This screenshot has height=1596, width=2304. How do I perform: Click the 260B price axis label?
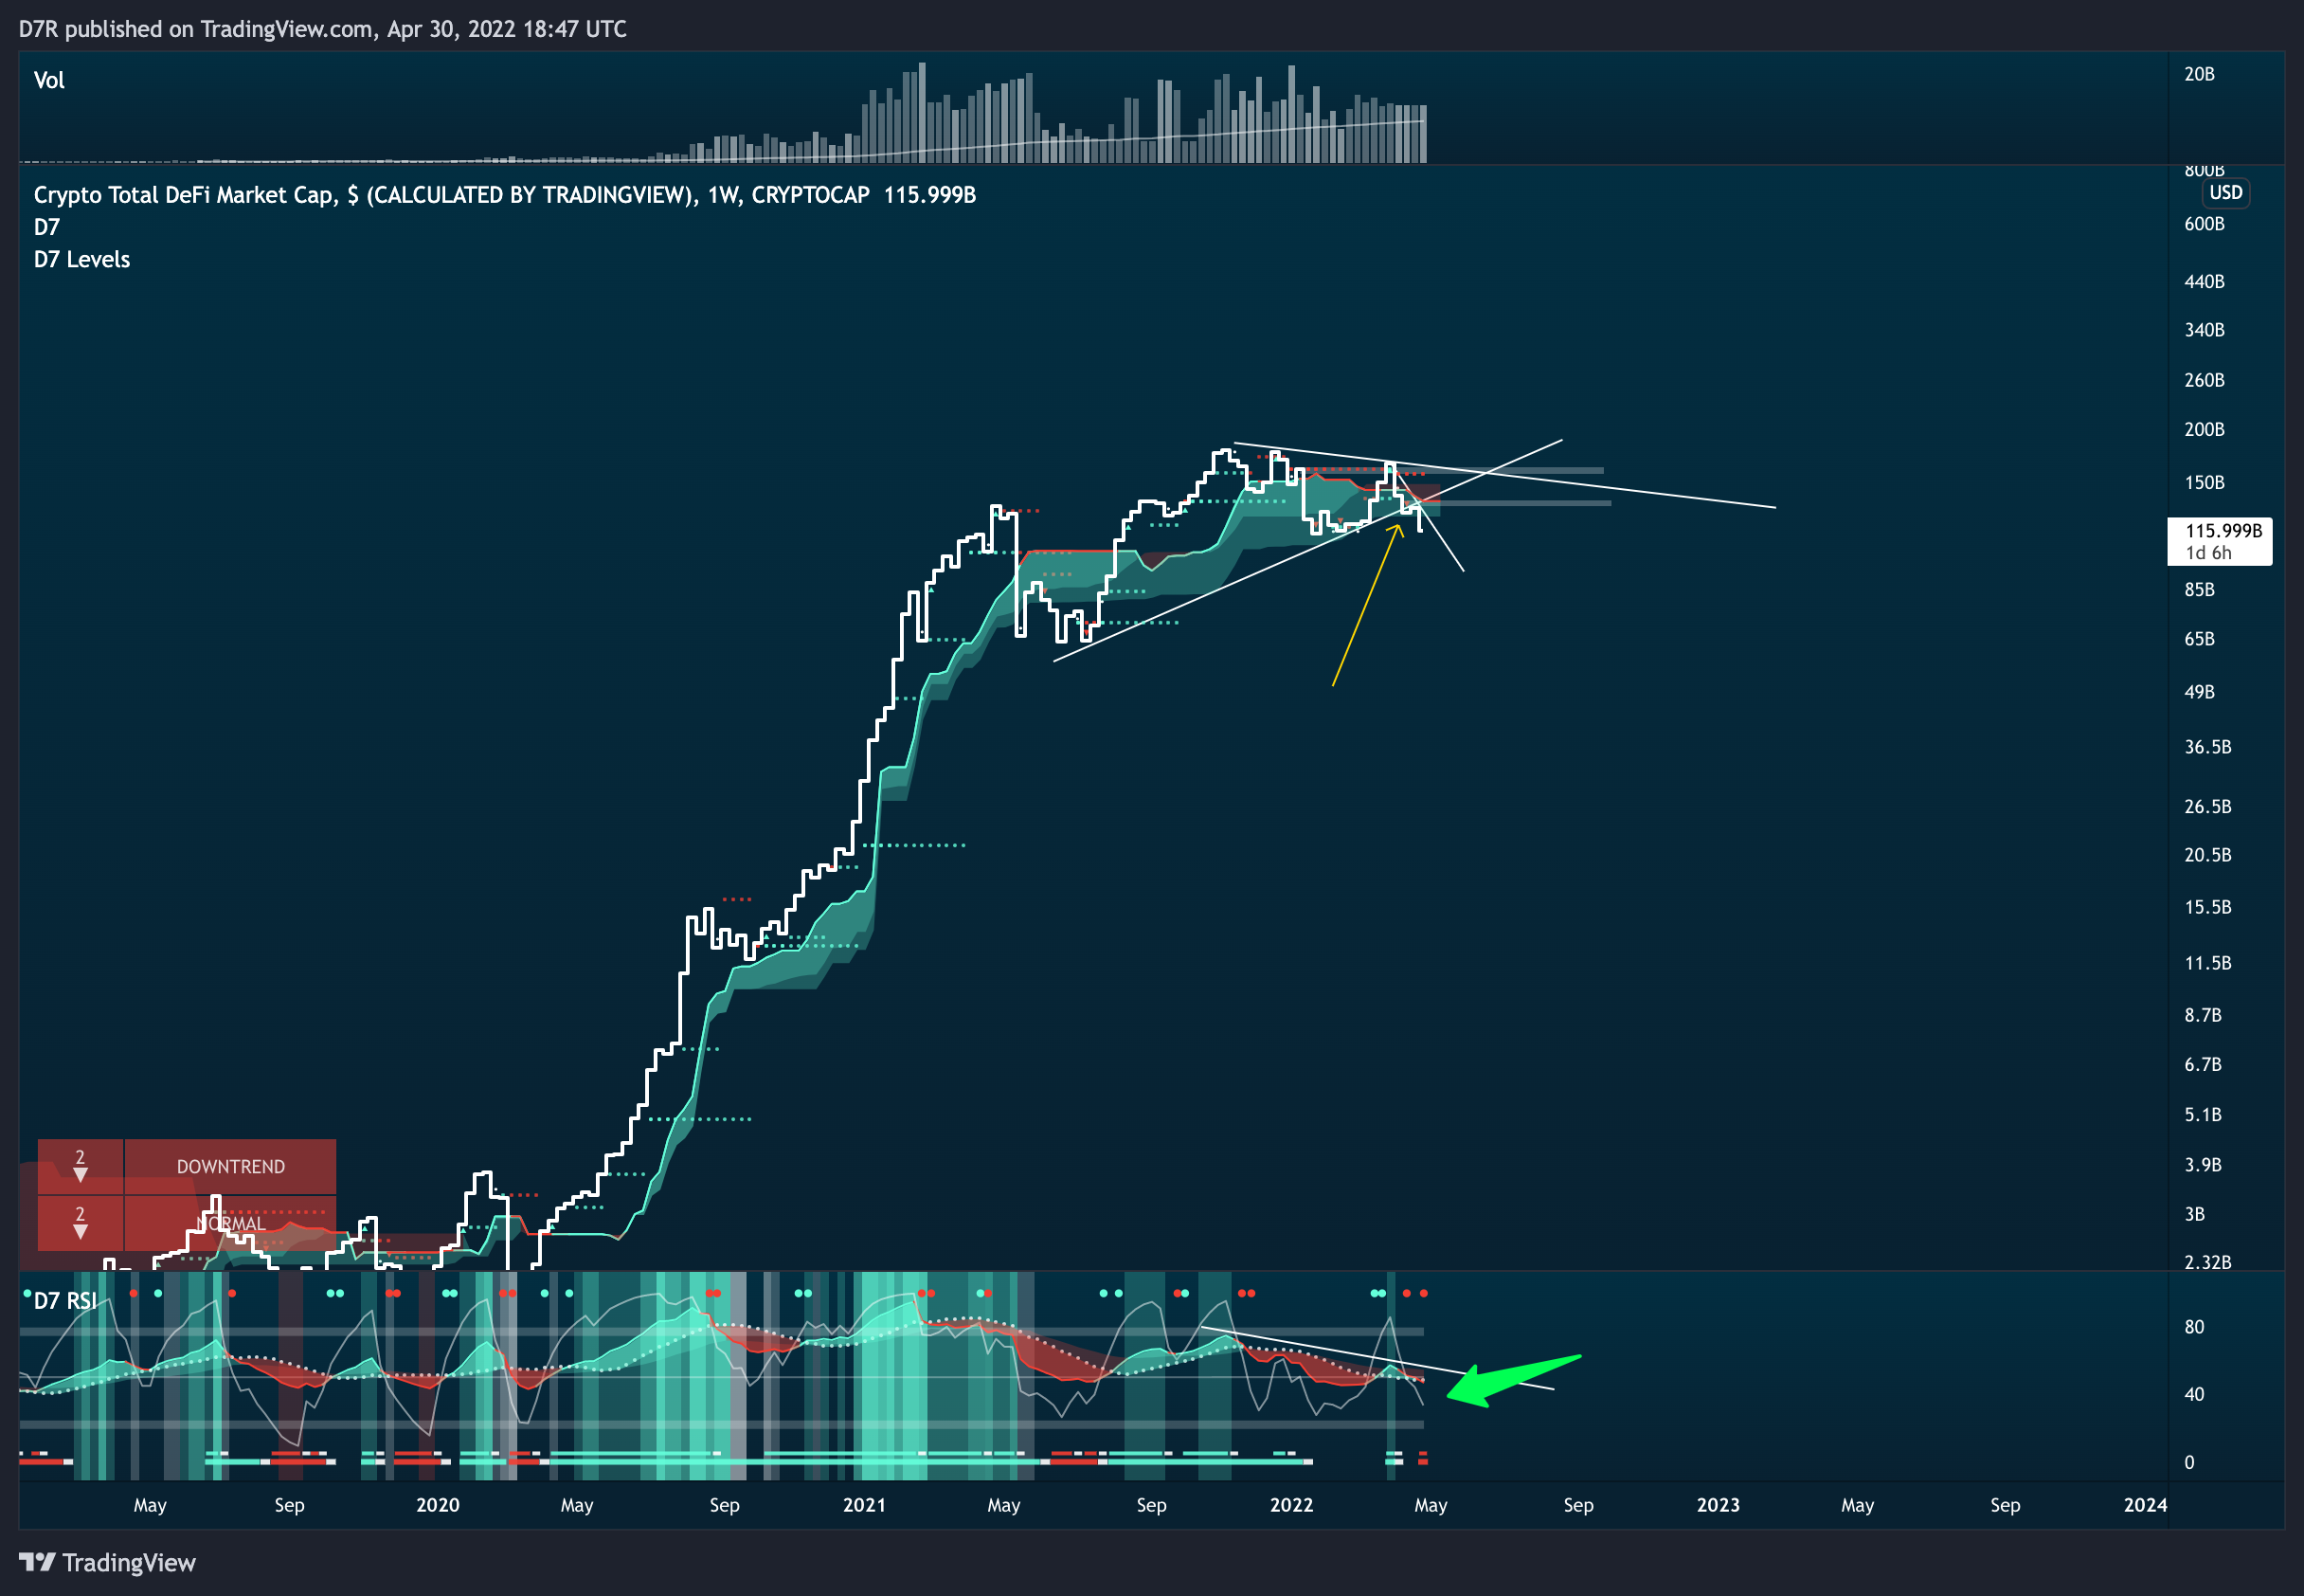click(2204, 380)
